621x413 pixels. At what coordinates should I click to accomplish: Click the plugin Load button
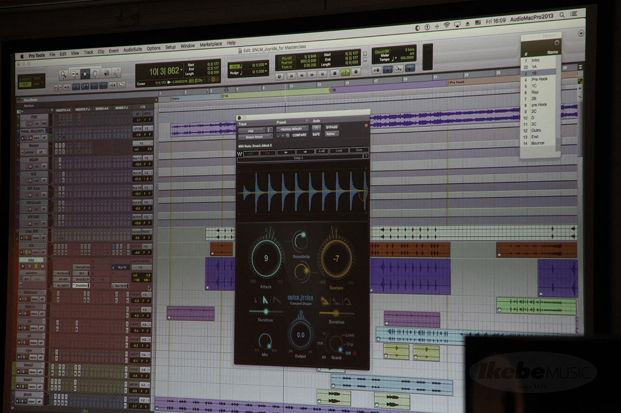pos(339,151)
